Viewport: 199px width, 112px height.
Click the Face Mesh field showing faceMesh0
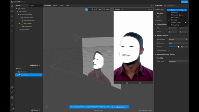click(x=178, y=61)
